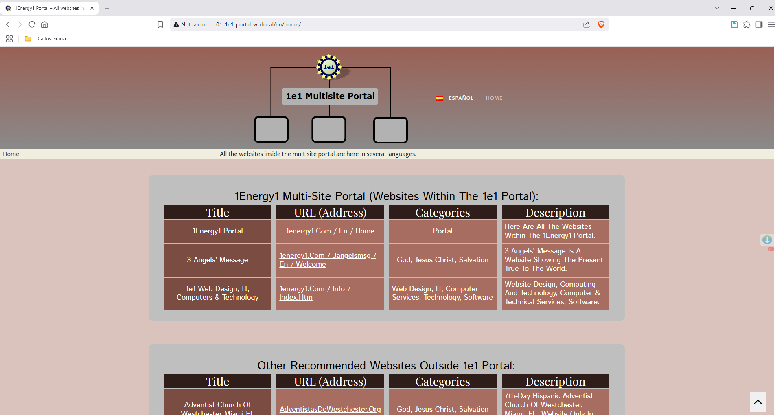Click 'Categories' header in first table
The width and height of the screenshot is (775, 415).
pyautogui.click(x=442, y=212)
